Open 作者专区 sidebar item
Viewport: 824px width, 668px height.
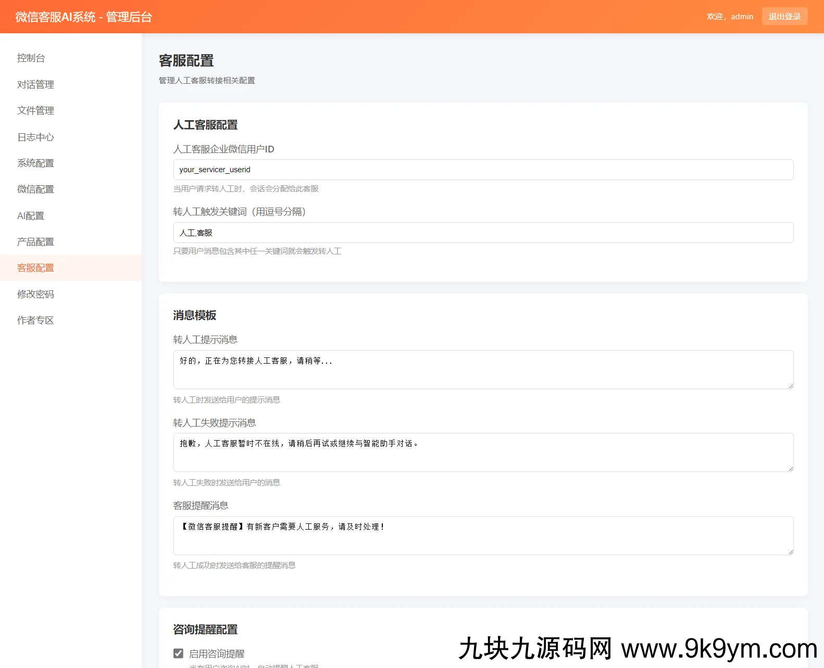tap(35, 320)
